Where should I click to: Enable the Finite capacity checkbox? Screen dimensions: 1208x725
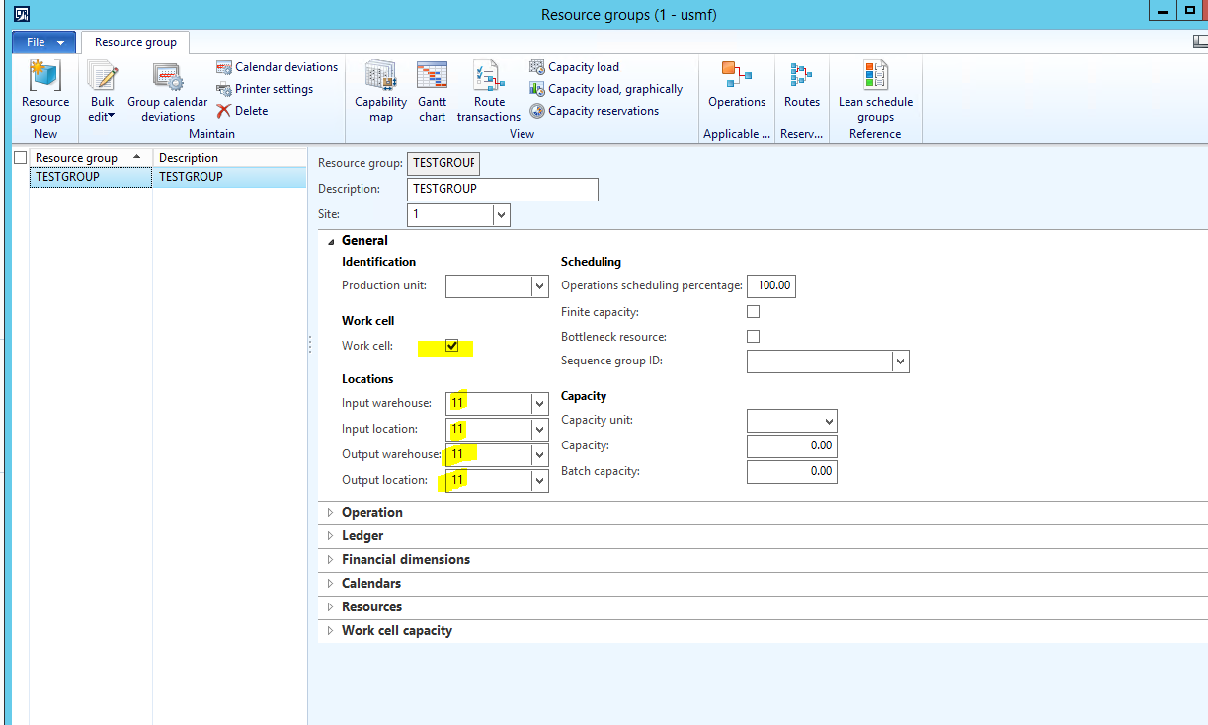(754, 312)
